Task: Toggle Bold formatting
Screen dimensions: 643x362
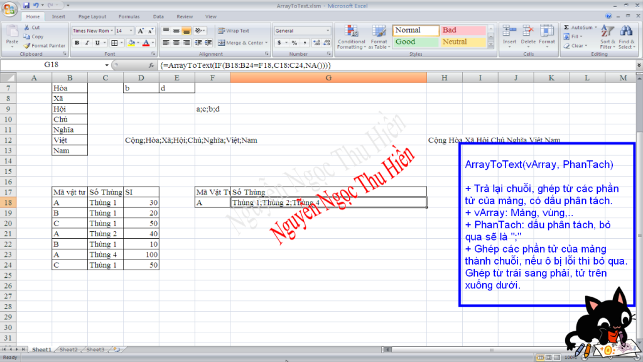Action: coord(77,43)
